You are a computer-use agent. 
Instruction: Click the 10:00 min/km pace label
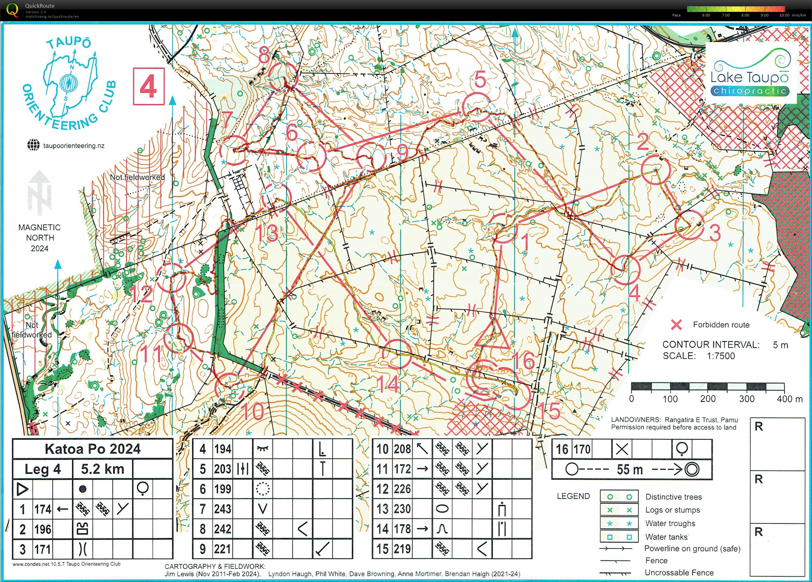792,16
